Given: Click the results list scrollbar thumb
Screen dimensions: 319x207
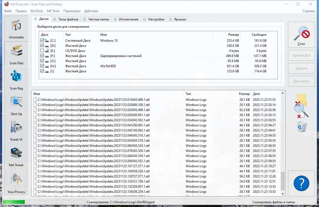Looking at the screenshot, I should (283, 181).
